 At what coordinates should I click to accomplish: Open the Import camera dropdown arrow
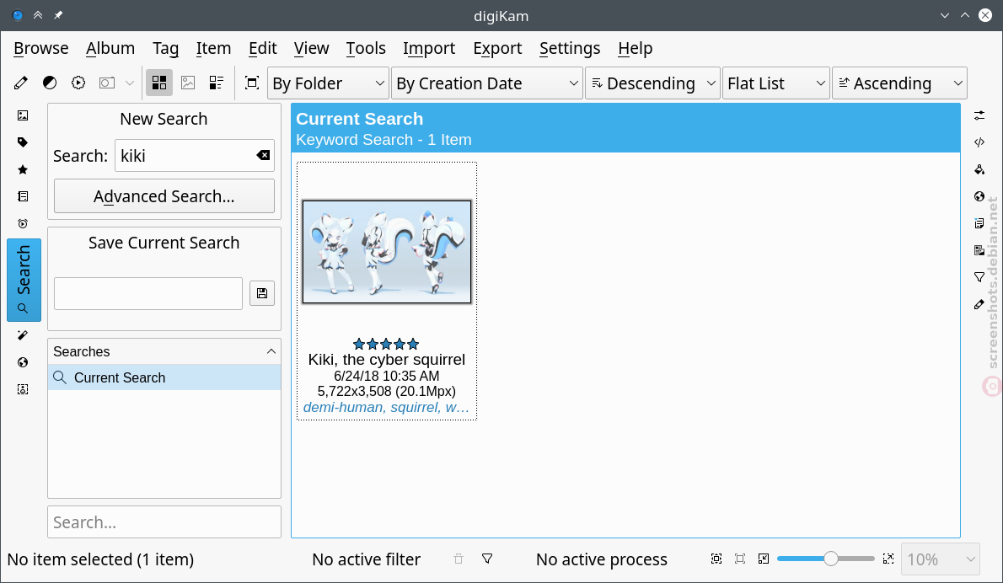click(x=129, y=83)
